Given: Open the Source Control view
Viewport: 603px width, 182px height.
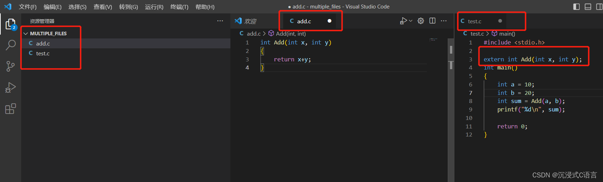Looking at the screenshot, I should pos(11,66).
